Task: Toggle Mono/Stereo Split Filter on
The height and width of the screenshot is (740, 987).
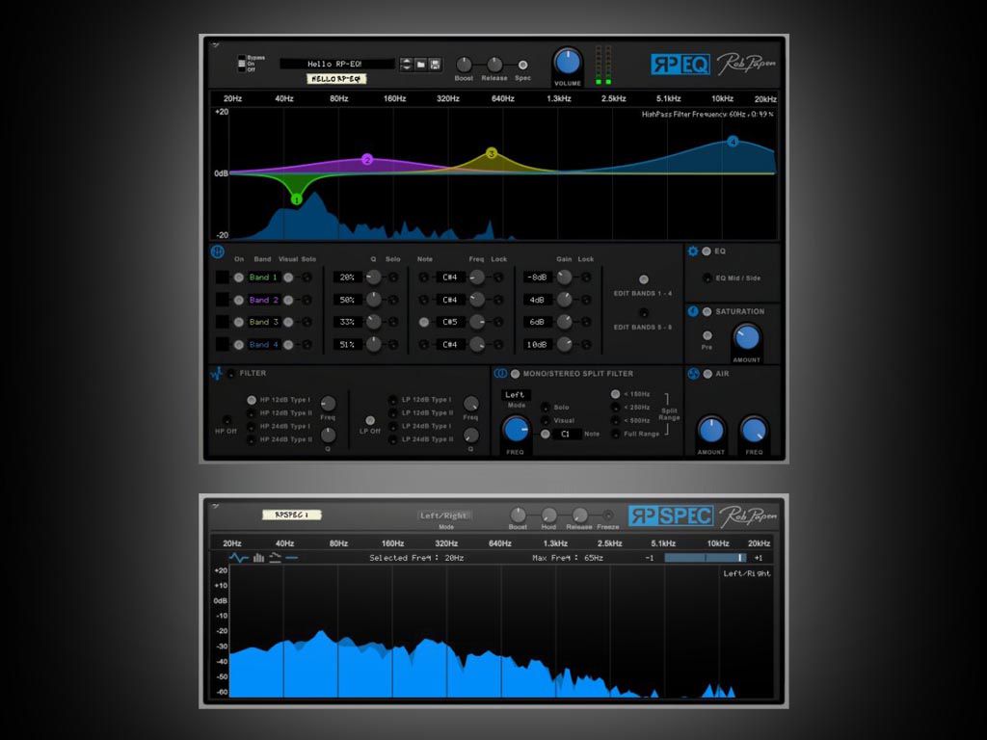Action: point(515,374)
